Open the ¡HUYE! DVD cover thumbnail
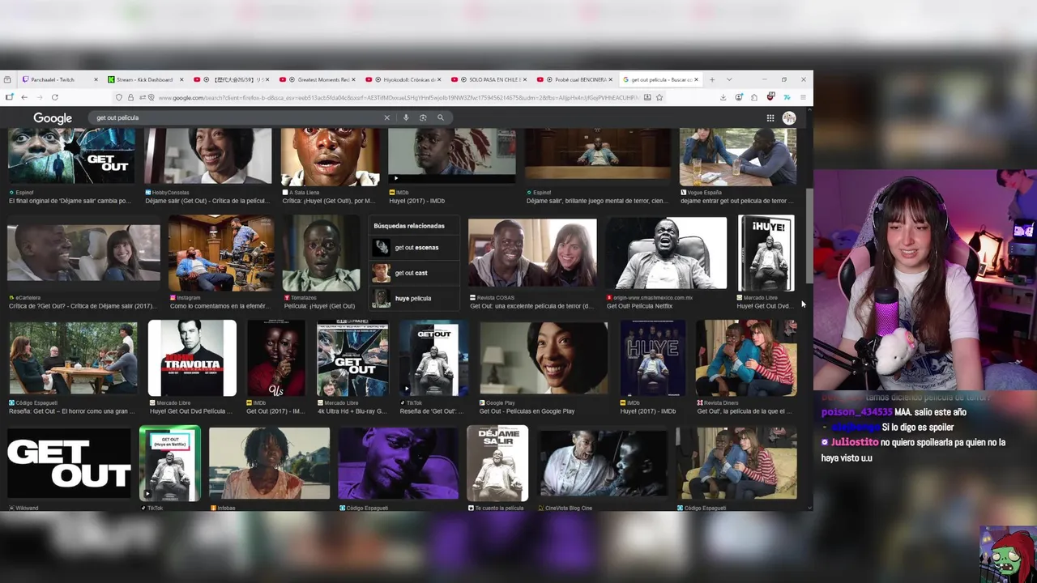 coord(766,253)
